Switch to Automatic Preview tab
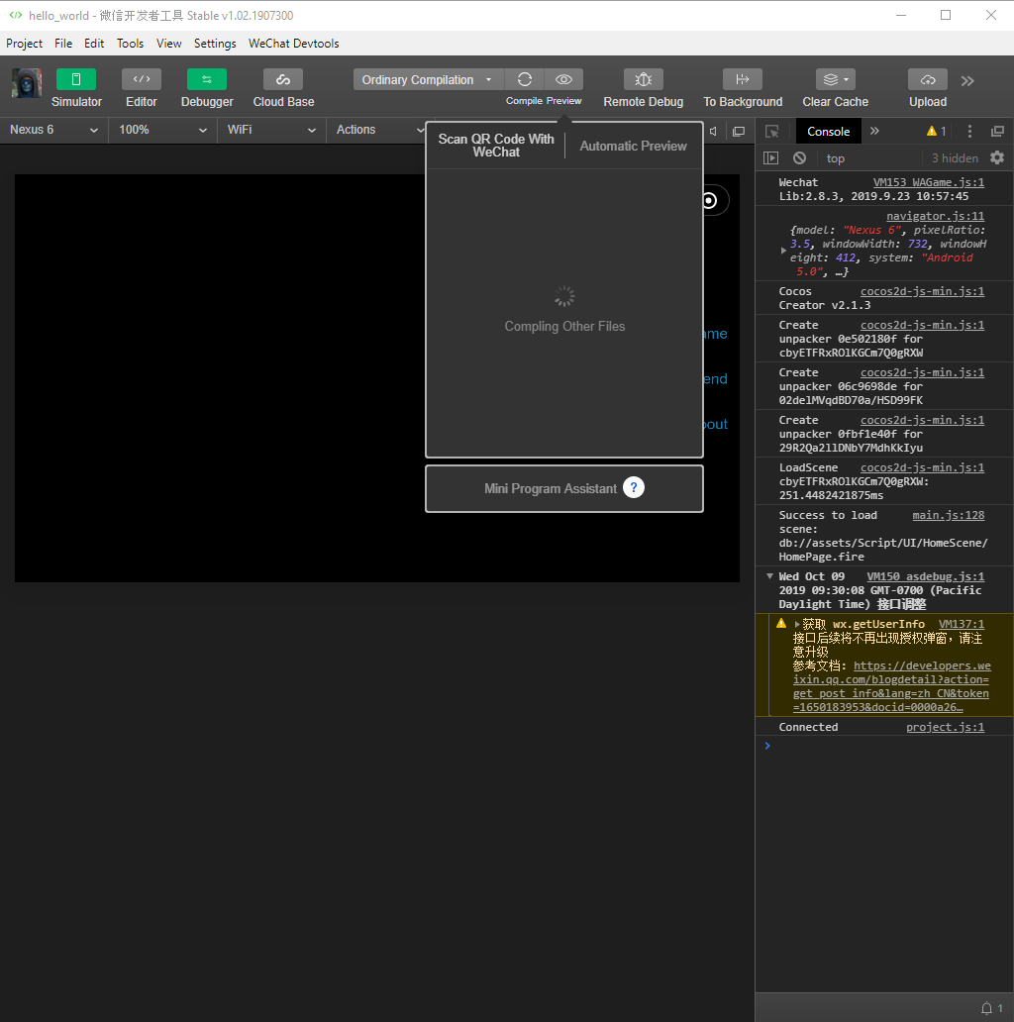The width and height of the screenshot is (1014, 1022). click(x=634, y=146)
